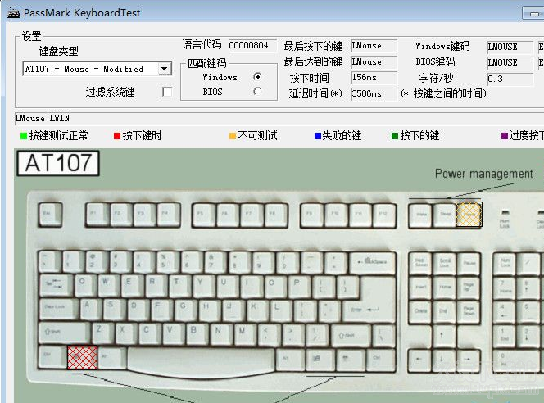Click the red hatched left Windows key
This screenshot has width=544, height=403.
point(82,358)
